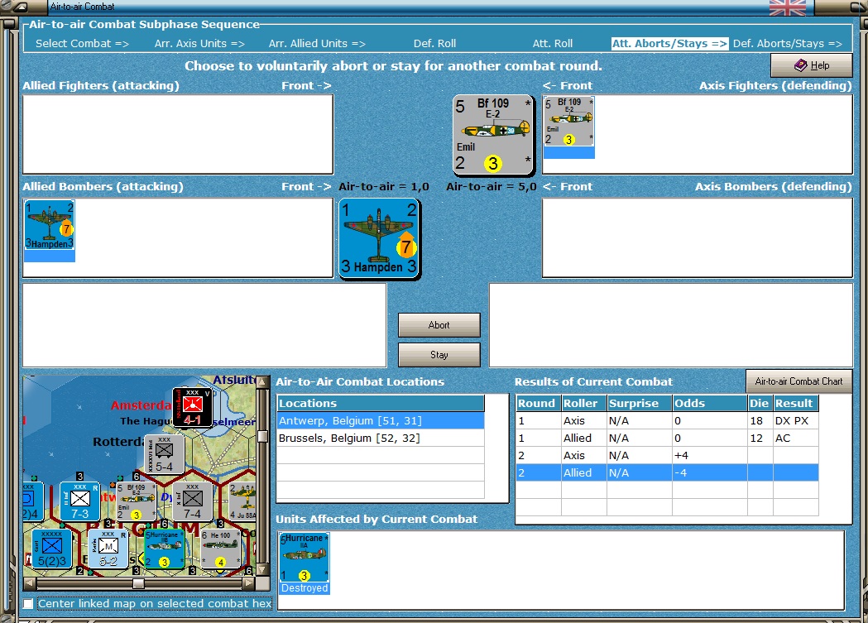Enable center linked map on combat hex
Image resolution: width=868 pixels, height=623 pixels.
point(28,604)
